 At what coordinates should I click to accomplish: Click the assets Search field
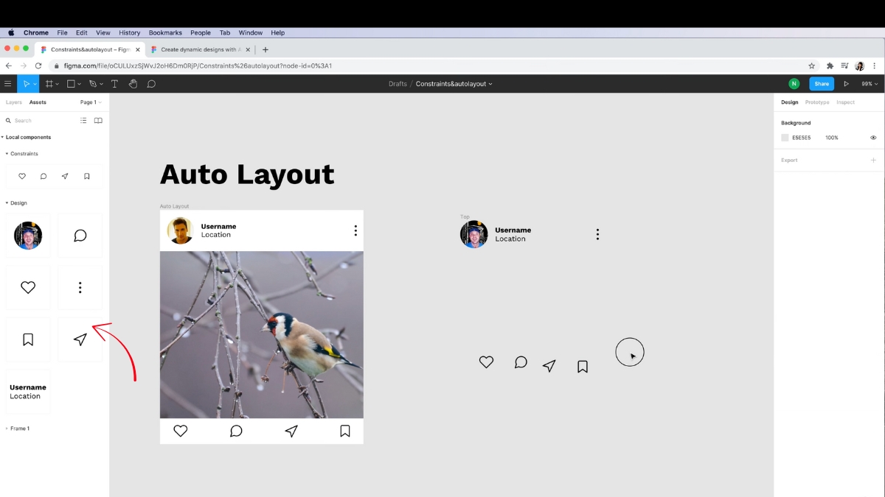(41, 121)
